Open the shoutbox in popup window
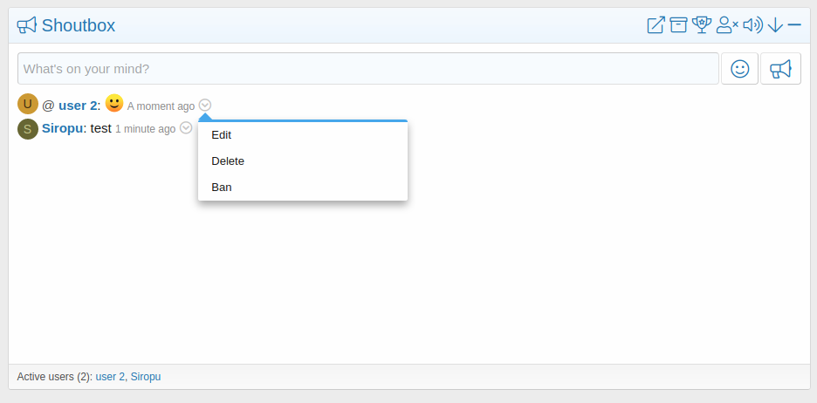This screenshot has width=817, height=403. pos(656,25)
